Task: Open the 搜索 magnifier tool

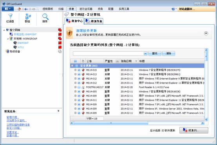Action: 45,18
